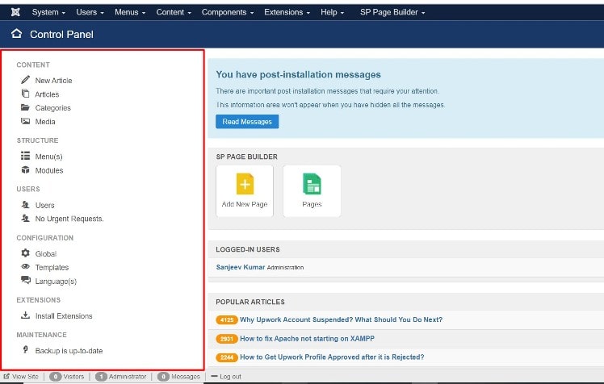
Task: Click the eye icon beside Templates
Action: click(25, 267)
